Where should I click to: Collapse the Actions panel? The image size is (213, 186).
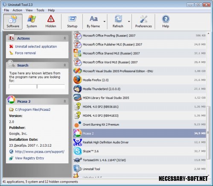click(x=65, y=38)
